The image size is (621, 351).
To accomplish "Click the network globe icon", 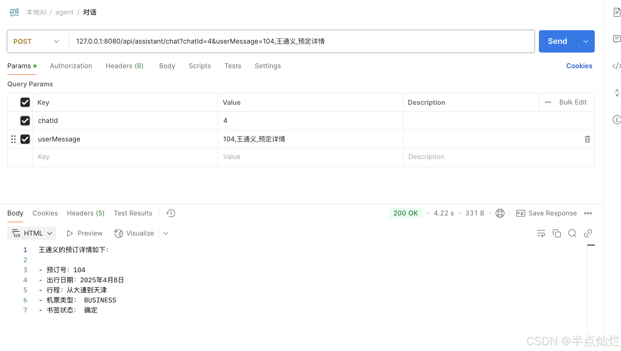I will click(x=500, y=213).
